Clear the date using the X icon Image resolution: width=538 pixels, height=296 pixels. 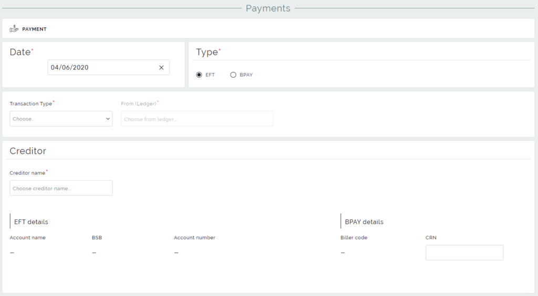click(161, 67)
